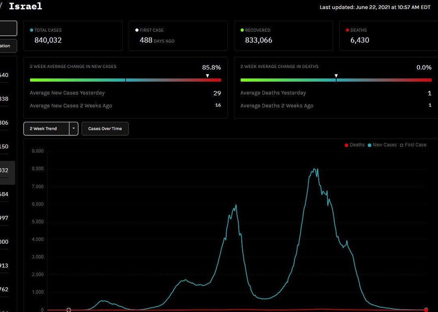Click the green dot beside Recovered
Screen dimensions: 438x312
click(x=242, y=30)
